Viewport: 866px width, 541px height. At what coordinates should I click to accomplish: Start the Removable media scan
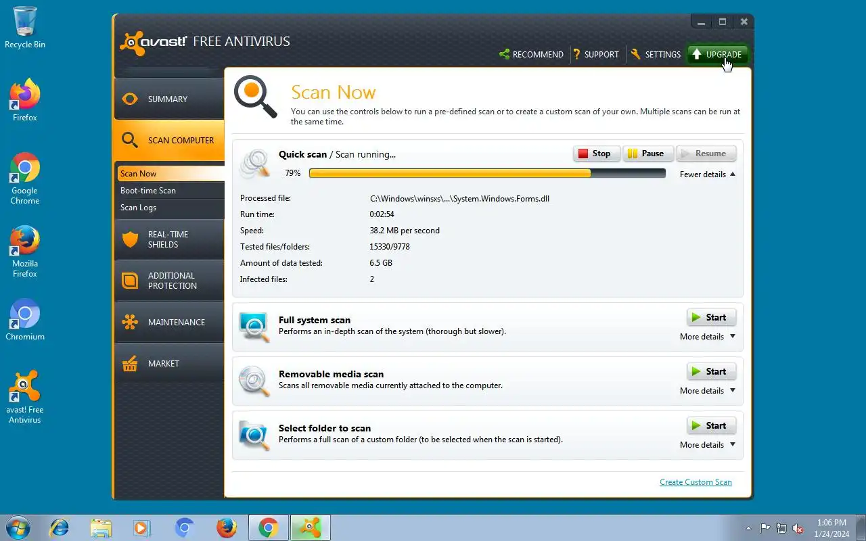(x=711, y=371)
